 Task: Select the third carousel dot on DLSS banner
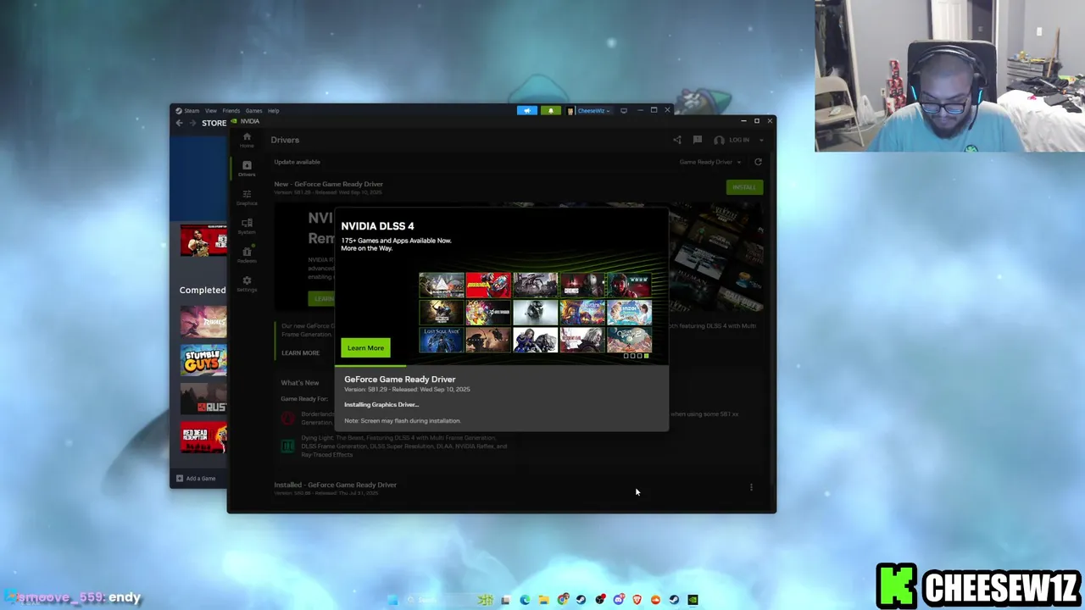pos(639,356)
